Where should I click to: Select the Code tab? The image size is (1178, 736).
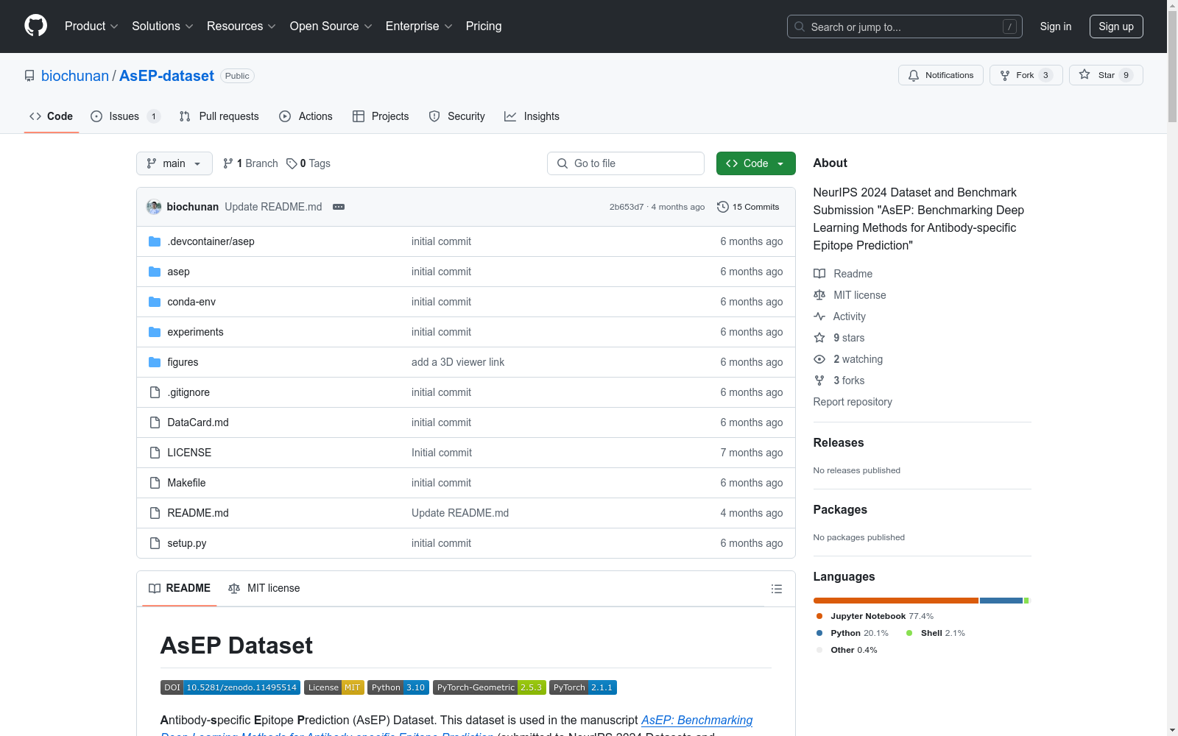(52, 116)
